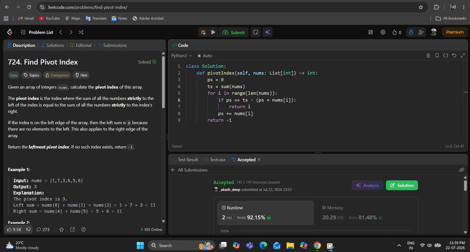This screenshot has height=252, width=470.
Task: Expand the Hint tag
Action: pyautogui.click(x=81, y=75)
